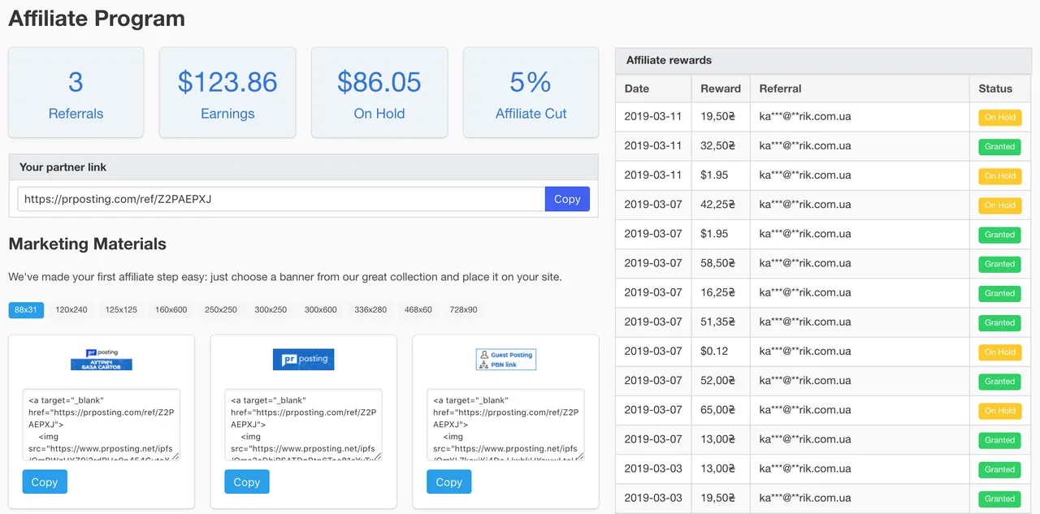Focus embed code box under PR posting logo banner
The width and height of the screenshot is (1040, 514).
[303, 425]
